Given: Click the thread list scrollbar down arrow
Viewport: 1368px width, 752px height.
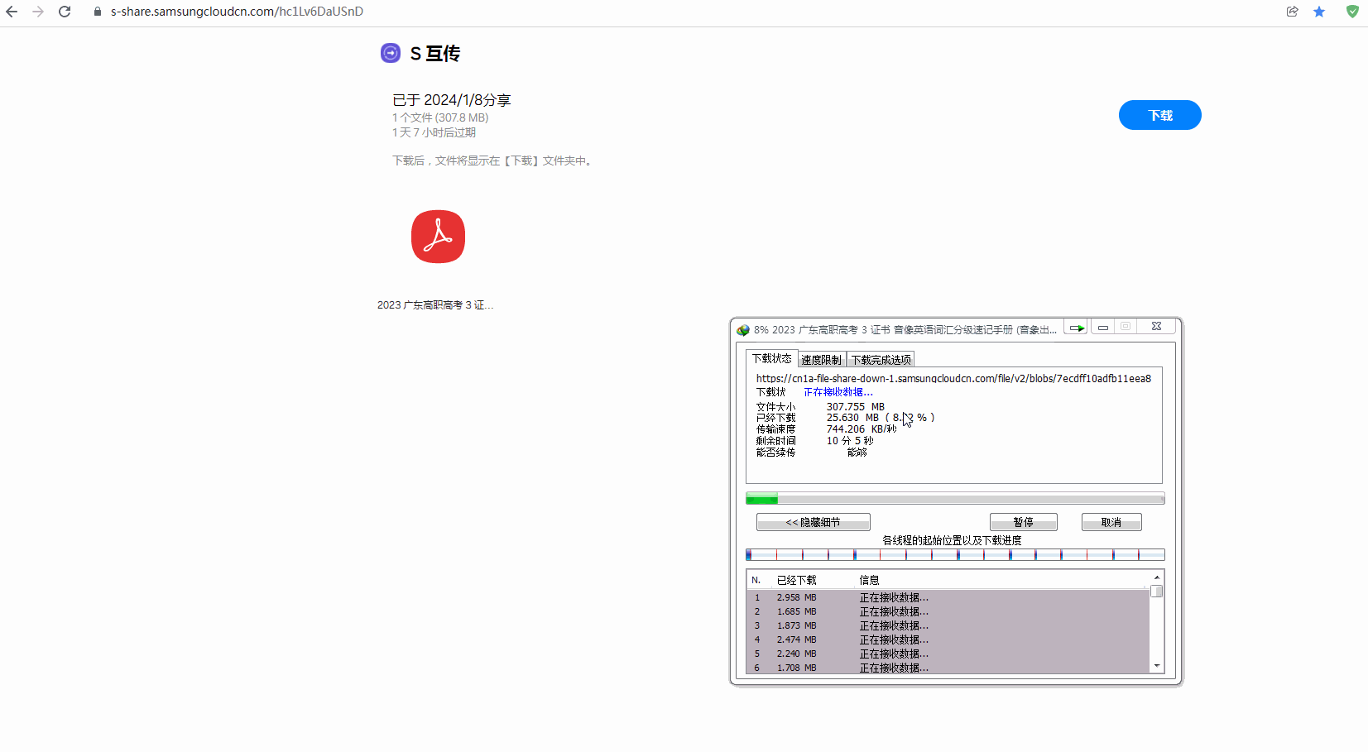Looking at the screenshot, I should click(1156, 666).
